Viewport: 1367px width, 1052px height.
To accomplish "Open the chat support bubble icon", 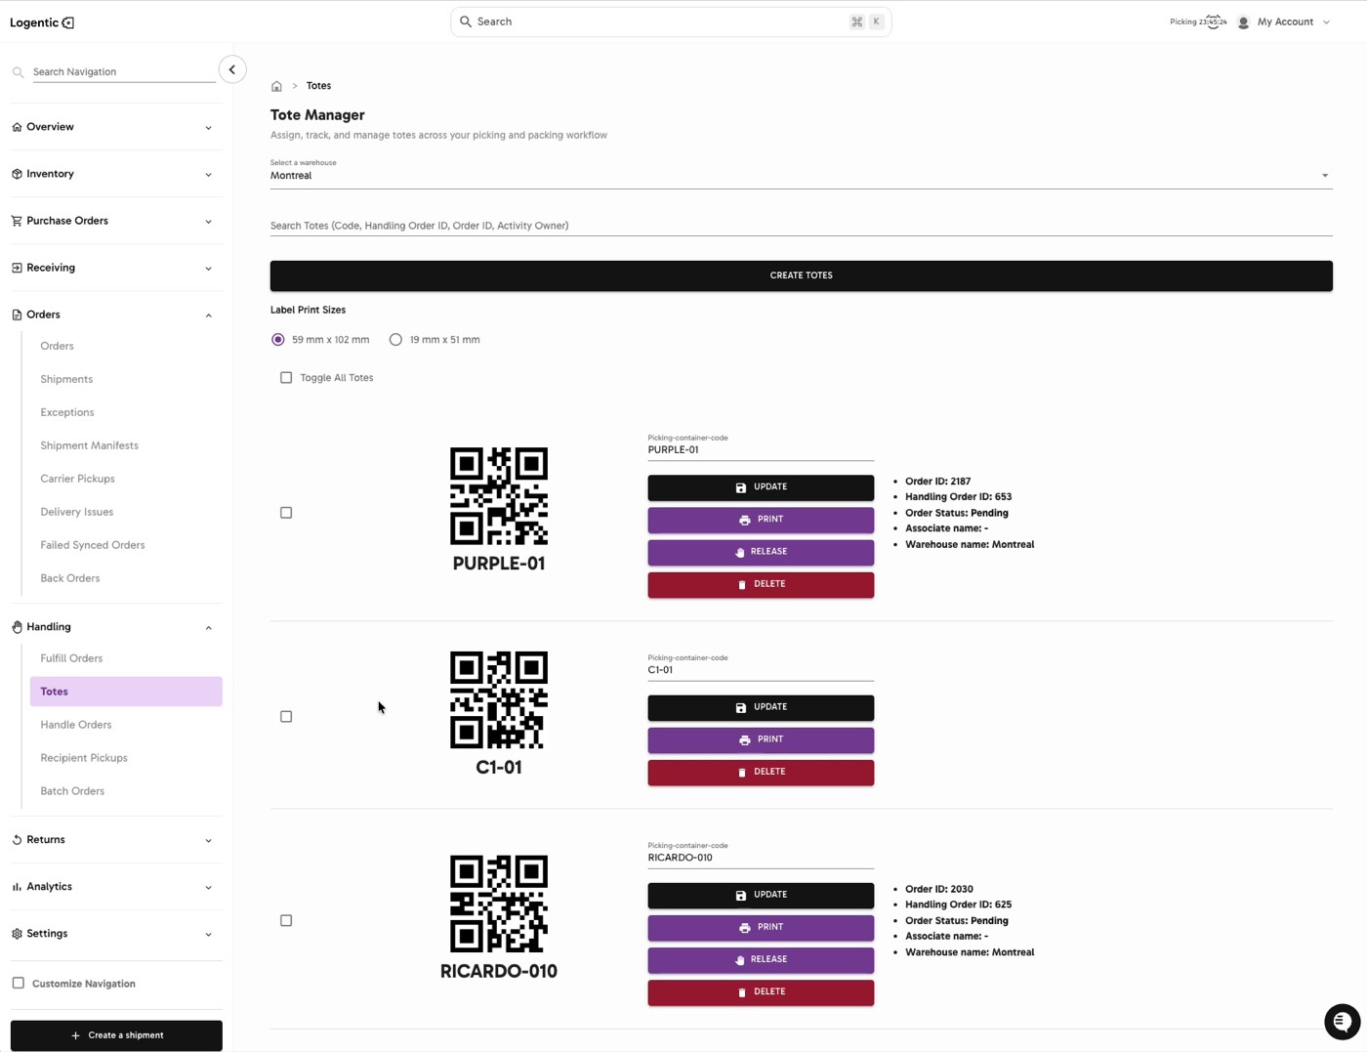I will [1343, 1022].
